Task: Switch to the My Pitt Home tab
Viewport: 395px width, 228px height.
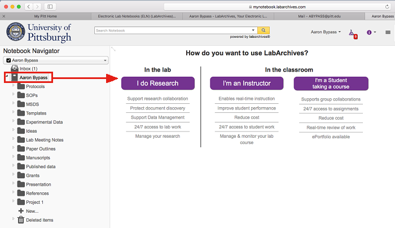Action: click(46, 16)
